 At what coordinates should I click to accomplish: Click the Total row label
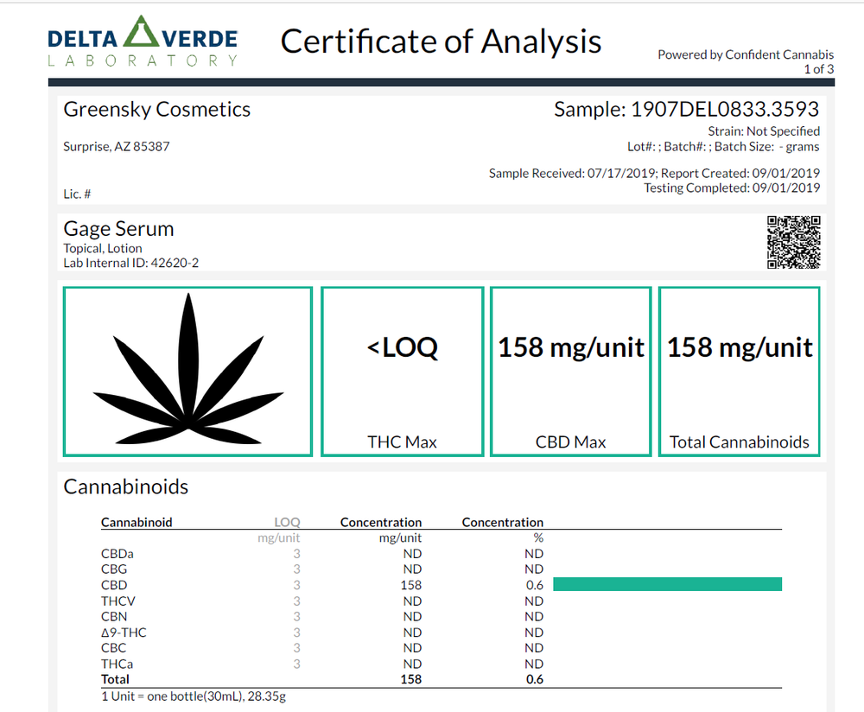pos(115,679)
